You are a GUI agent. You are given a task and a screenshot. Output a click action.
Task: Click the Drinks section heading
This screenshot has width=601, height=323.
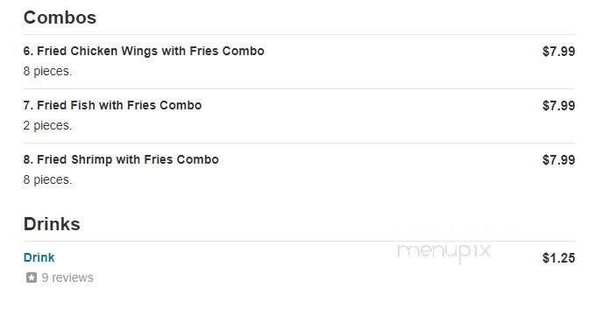pyautogui.click(x=52, y=224)
